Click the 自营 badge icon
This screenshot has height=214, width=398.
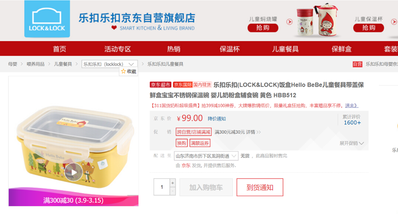coord(357,64)
